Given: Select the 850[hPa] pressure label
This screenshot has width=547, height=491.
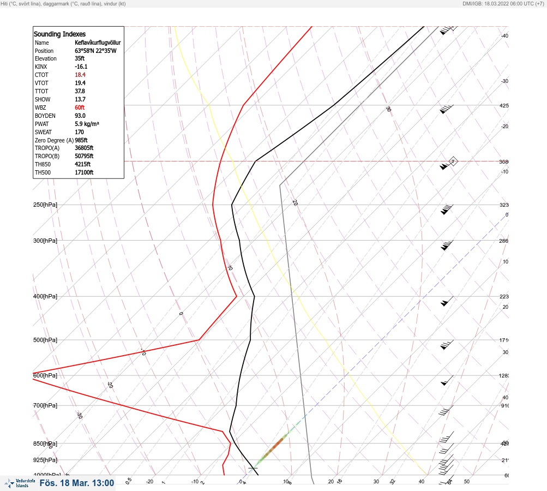Looking at the screenshot, I should 45,444.
